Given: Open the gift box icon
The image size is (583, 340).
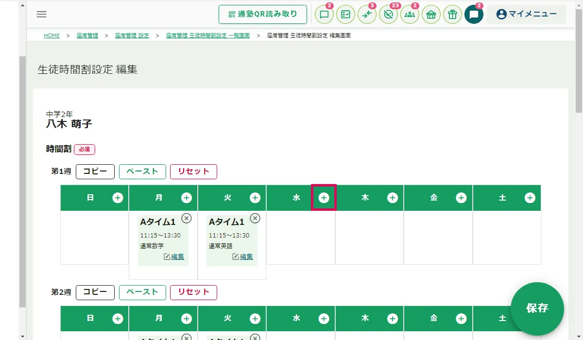Looking at the screenshot, I should point(452,15).
